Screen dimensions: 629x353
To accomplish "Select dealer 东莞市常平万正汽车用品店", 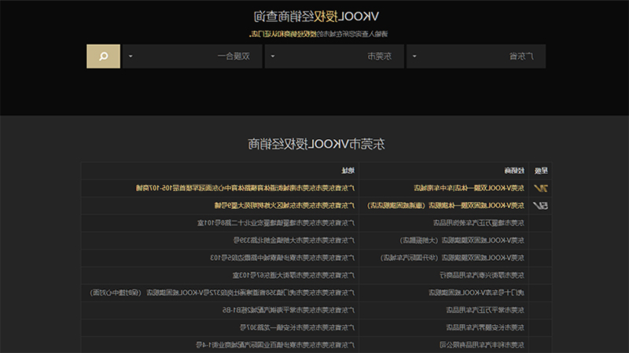I will coord(485,310).
